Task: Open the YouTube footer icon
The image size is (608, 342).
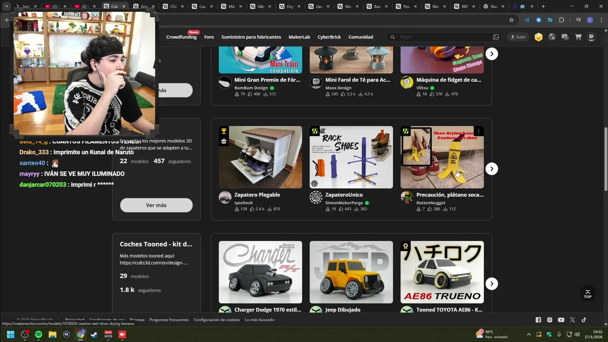Action: [561, 320]
